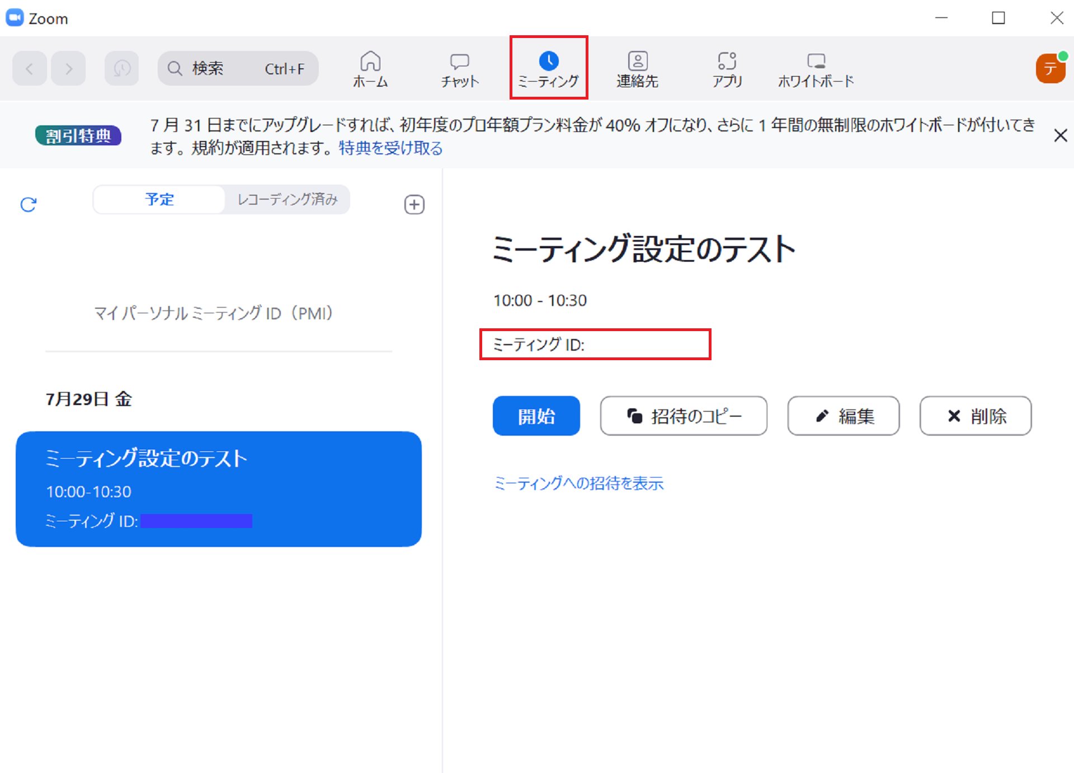
Task: Switch to the 予定 (Upcoming) tab
Action: (x=159, y=200)
